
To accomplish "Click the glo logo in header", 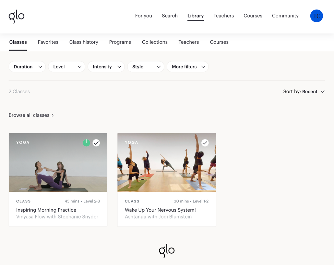I will pyautogui.click(x=16, y=17).
